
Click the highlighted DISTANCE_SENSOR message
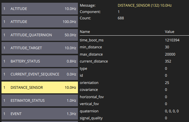tap(40, 87)
